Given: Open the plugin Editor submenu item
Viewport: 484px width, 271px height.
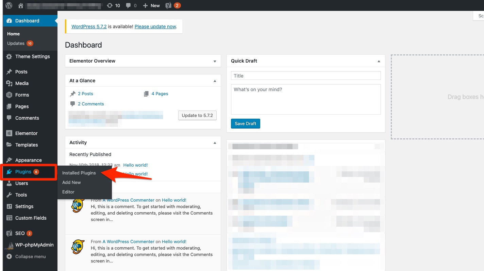Looking at the screenshot, I should 68,192.
